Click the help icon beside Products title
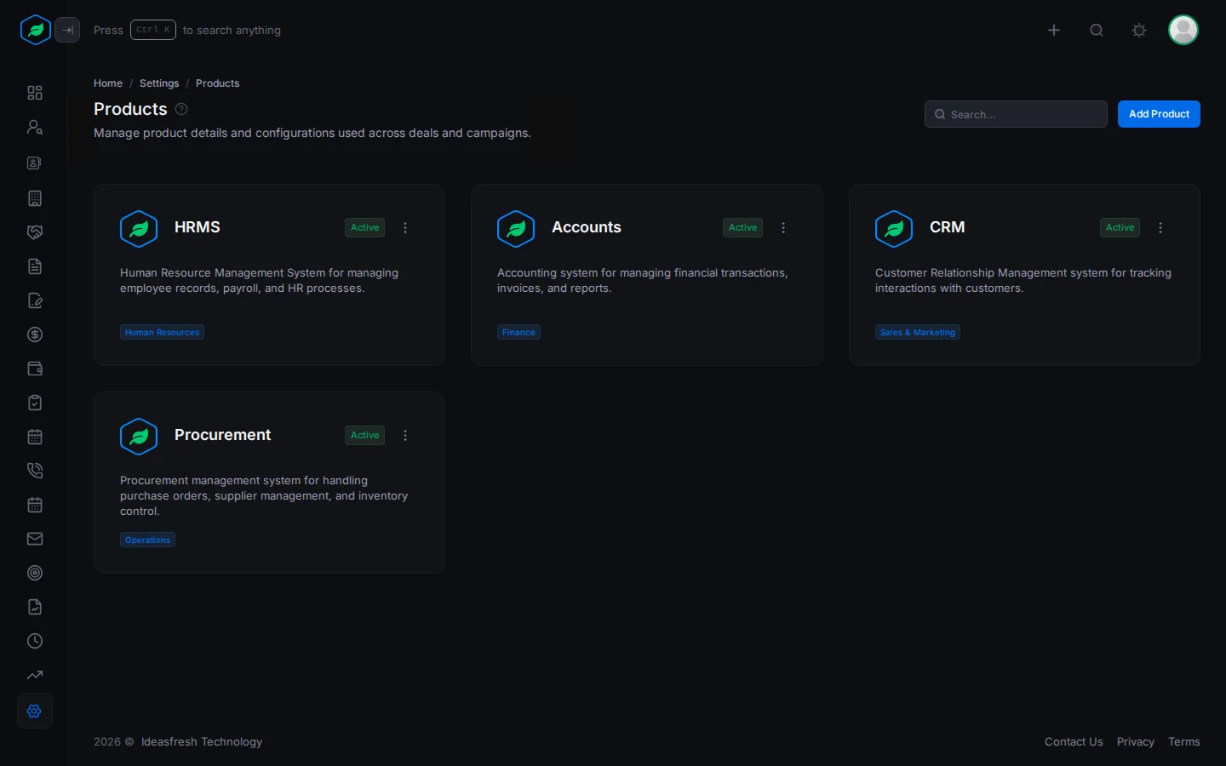 [x=181, y=109]
